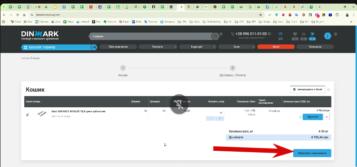This screenshot has width=357, height=167.
Task: Open the shopping cart icon in header
Action: click(312, 34)
